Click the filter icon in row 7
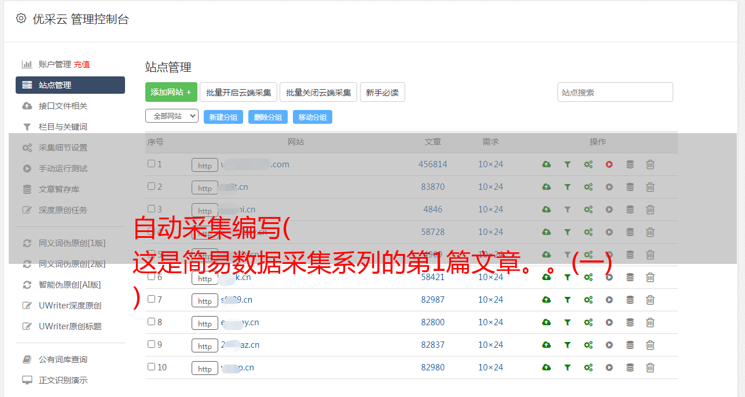 [567, 300]
